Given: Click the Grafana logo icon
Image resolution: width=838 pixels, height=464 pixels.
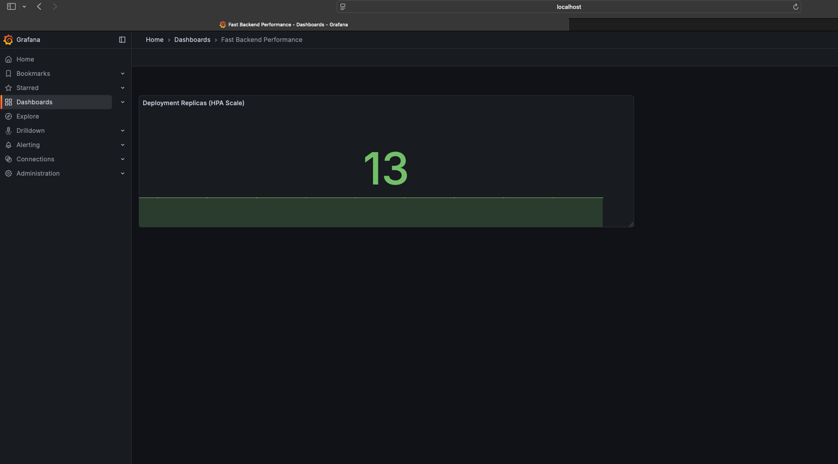Looking at the screenshot, I should (x=8, y=40).
